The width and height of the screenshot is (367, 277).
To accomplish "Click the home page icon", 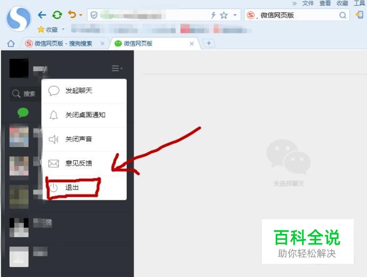I will (11, 44).
